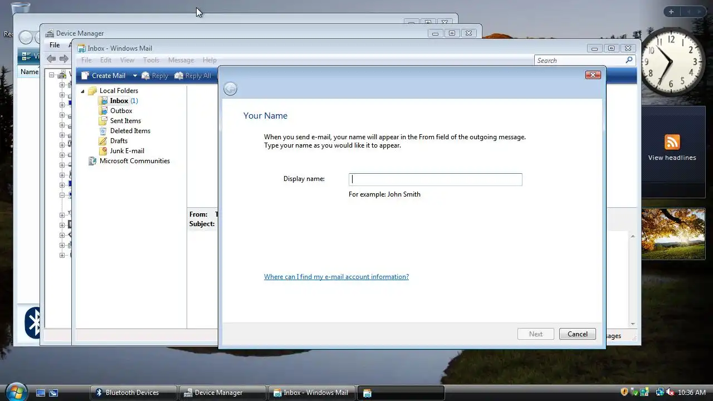The height and width of the screenshot is (401, 713).
Task: Click Create Mail in Windows Mail toolbar
Action: (104, 76)
